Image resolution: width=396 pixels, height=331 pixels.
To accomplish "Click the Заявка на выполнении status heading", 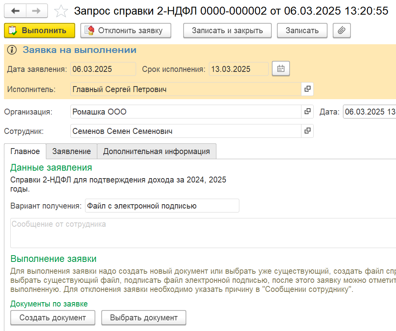I will click(80, 50).
